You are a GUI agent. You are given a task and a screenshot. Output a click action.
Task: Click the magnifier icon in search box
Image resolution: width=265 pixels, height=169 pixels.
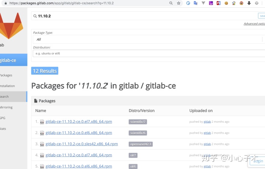click(35, 16)
